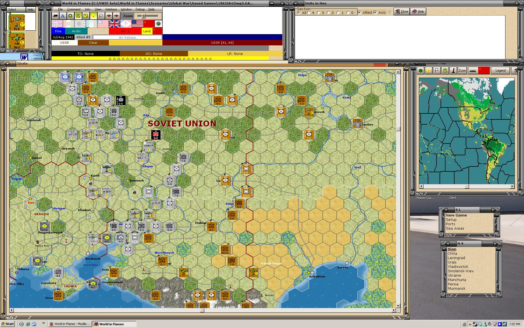Select section 2 radio button
Image resolution: width=524 pixels, height=328 pixels.
click(328, 13)
